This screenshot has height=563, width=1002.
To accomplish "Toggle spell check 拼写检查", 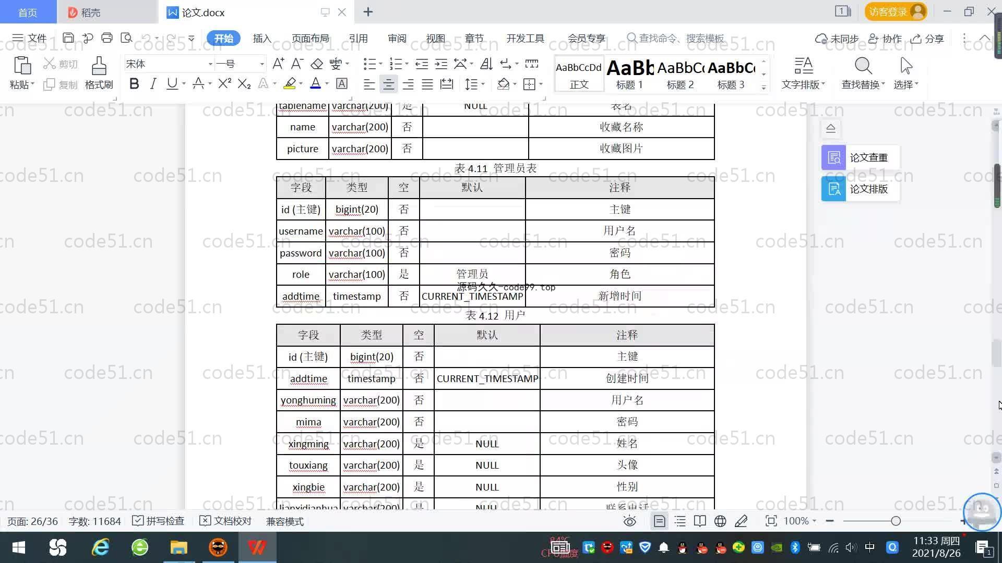I will click(158, 521).
